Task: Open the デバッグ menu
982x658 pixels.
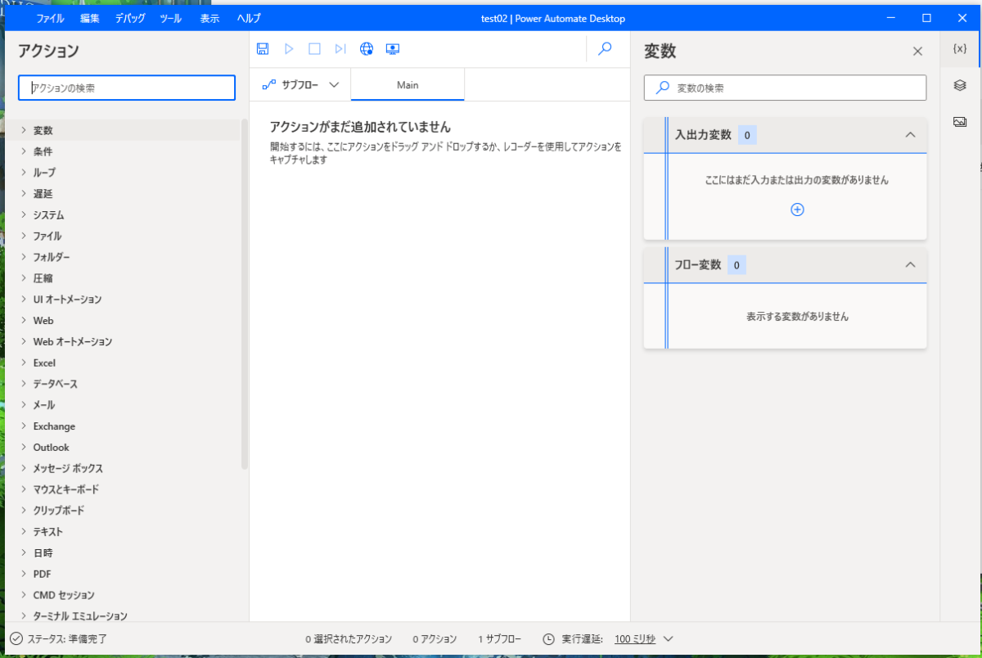Action: [129, 18]
